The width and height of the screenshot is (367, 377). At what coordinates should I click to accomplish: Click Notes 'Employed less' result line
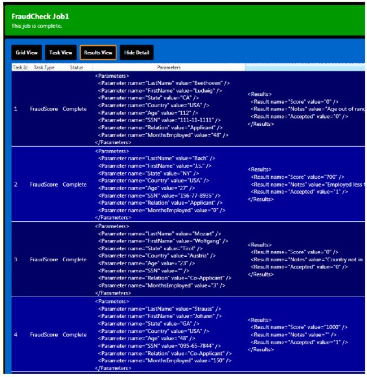[x=308, y=185]
